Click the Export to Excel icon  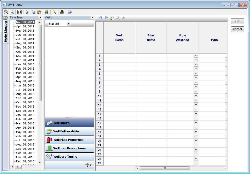(x=112, y=18)
